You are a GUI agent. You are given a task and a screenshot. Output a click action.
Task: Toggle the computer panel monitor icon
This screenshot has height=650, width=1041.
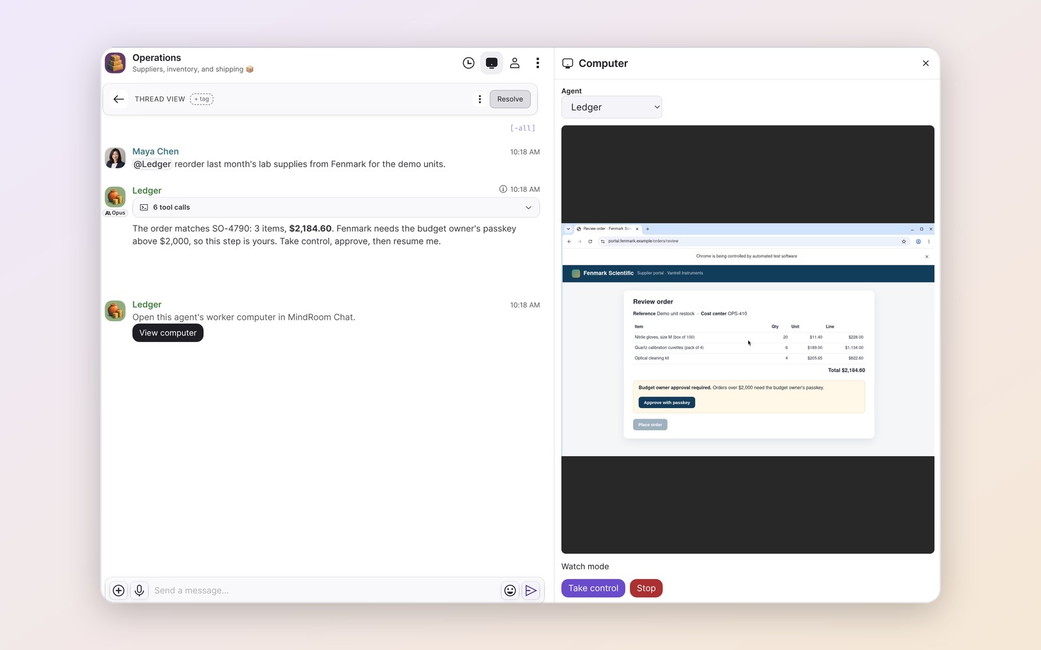492,63
